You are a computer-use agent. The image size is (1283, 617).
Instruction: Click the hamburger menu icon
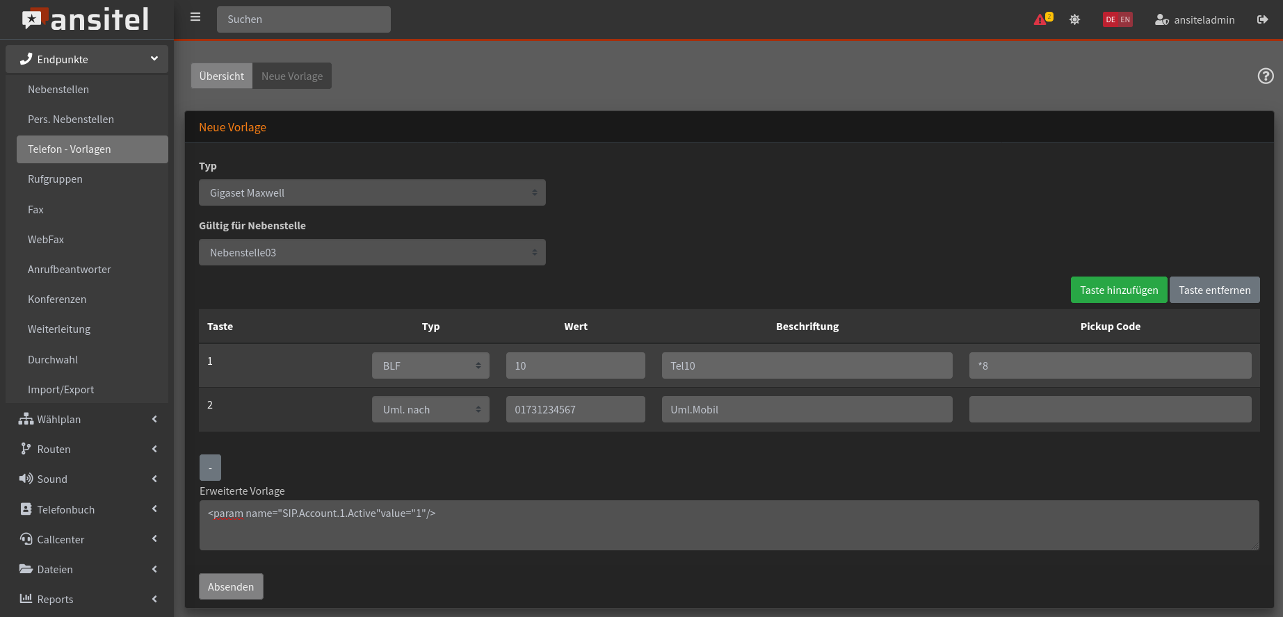(x=195, y=17)
